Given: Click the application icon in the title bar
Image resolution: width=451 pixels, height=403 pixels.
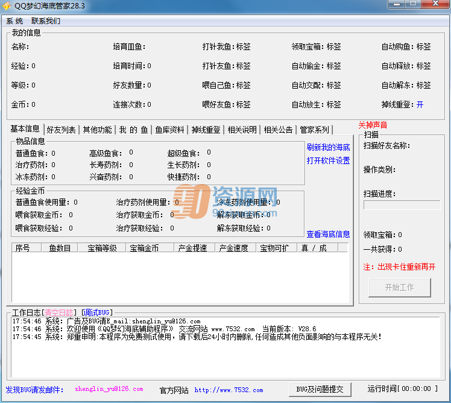Looking at the screenshot, I should (x=6, y=6).
